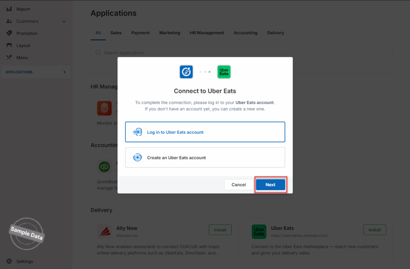Focus the Search applications field

(240, 53)
